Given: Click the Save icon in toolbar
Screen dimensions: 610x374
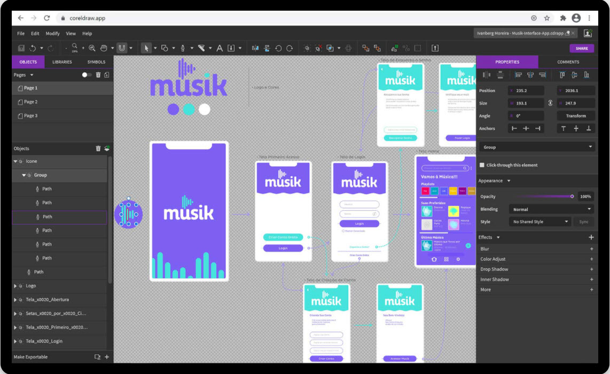Looking at the screenshot, I should click(x=21, y=48).
